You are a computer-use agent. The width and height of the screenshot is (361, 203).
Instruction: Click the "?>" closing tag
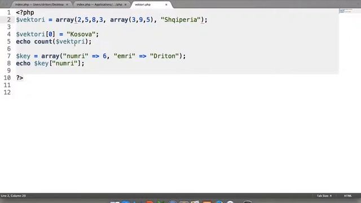[20, 78]
